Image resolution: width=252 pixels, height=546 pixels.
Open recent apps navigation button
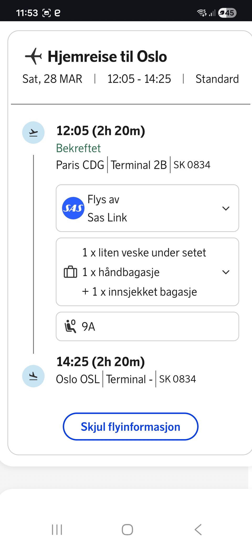click(57, 529)
